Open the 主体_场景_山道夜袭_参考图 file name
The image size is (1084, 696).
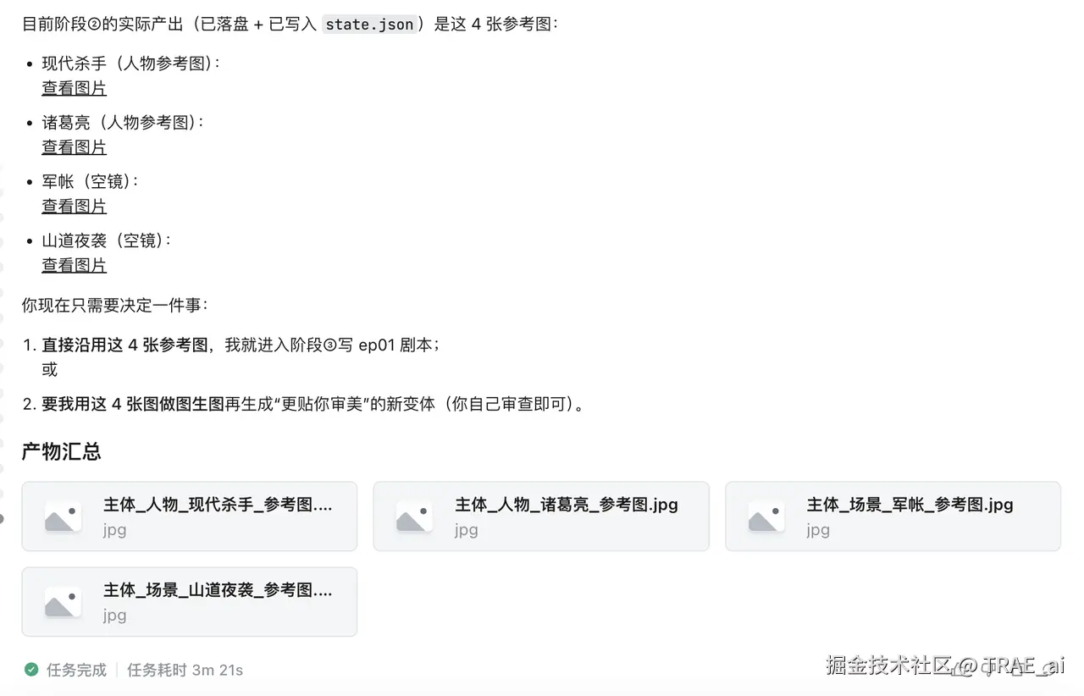tap(218, 590)
